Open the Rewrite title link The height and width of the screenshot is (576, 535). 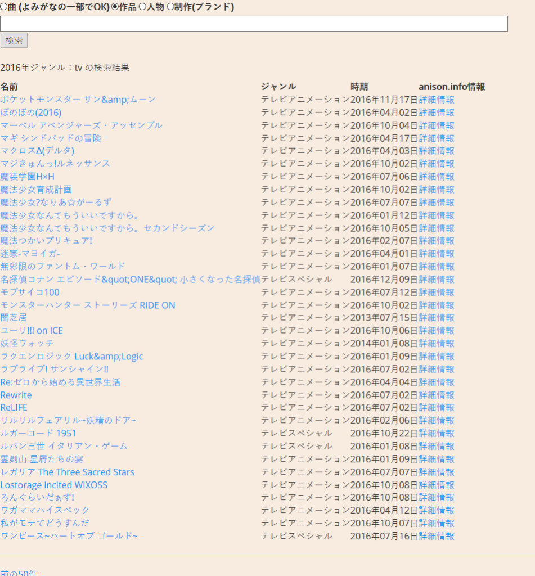(x=16, y=395)
